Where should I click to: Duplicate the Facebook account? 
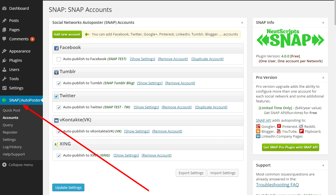click(x=207, y=59)
